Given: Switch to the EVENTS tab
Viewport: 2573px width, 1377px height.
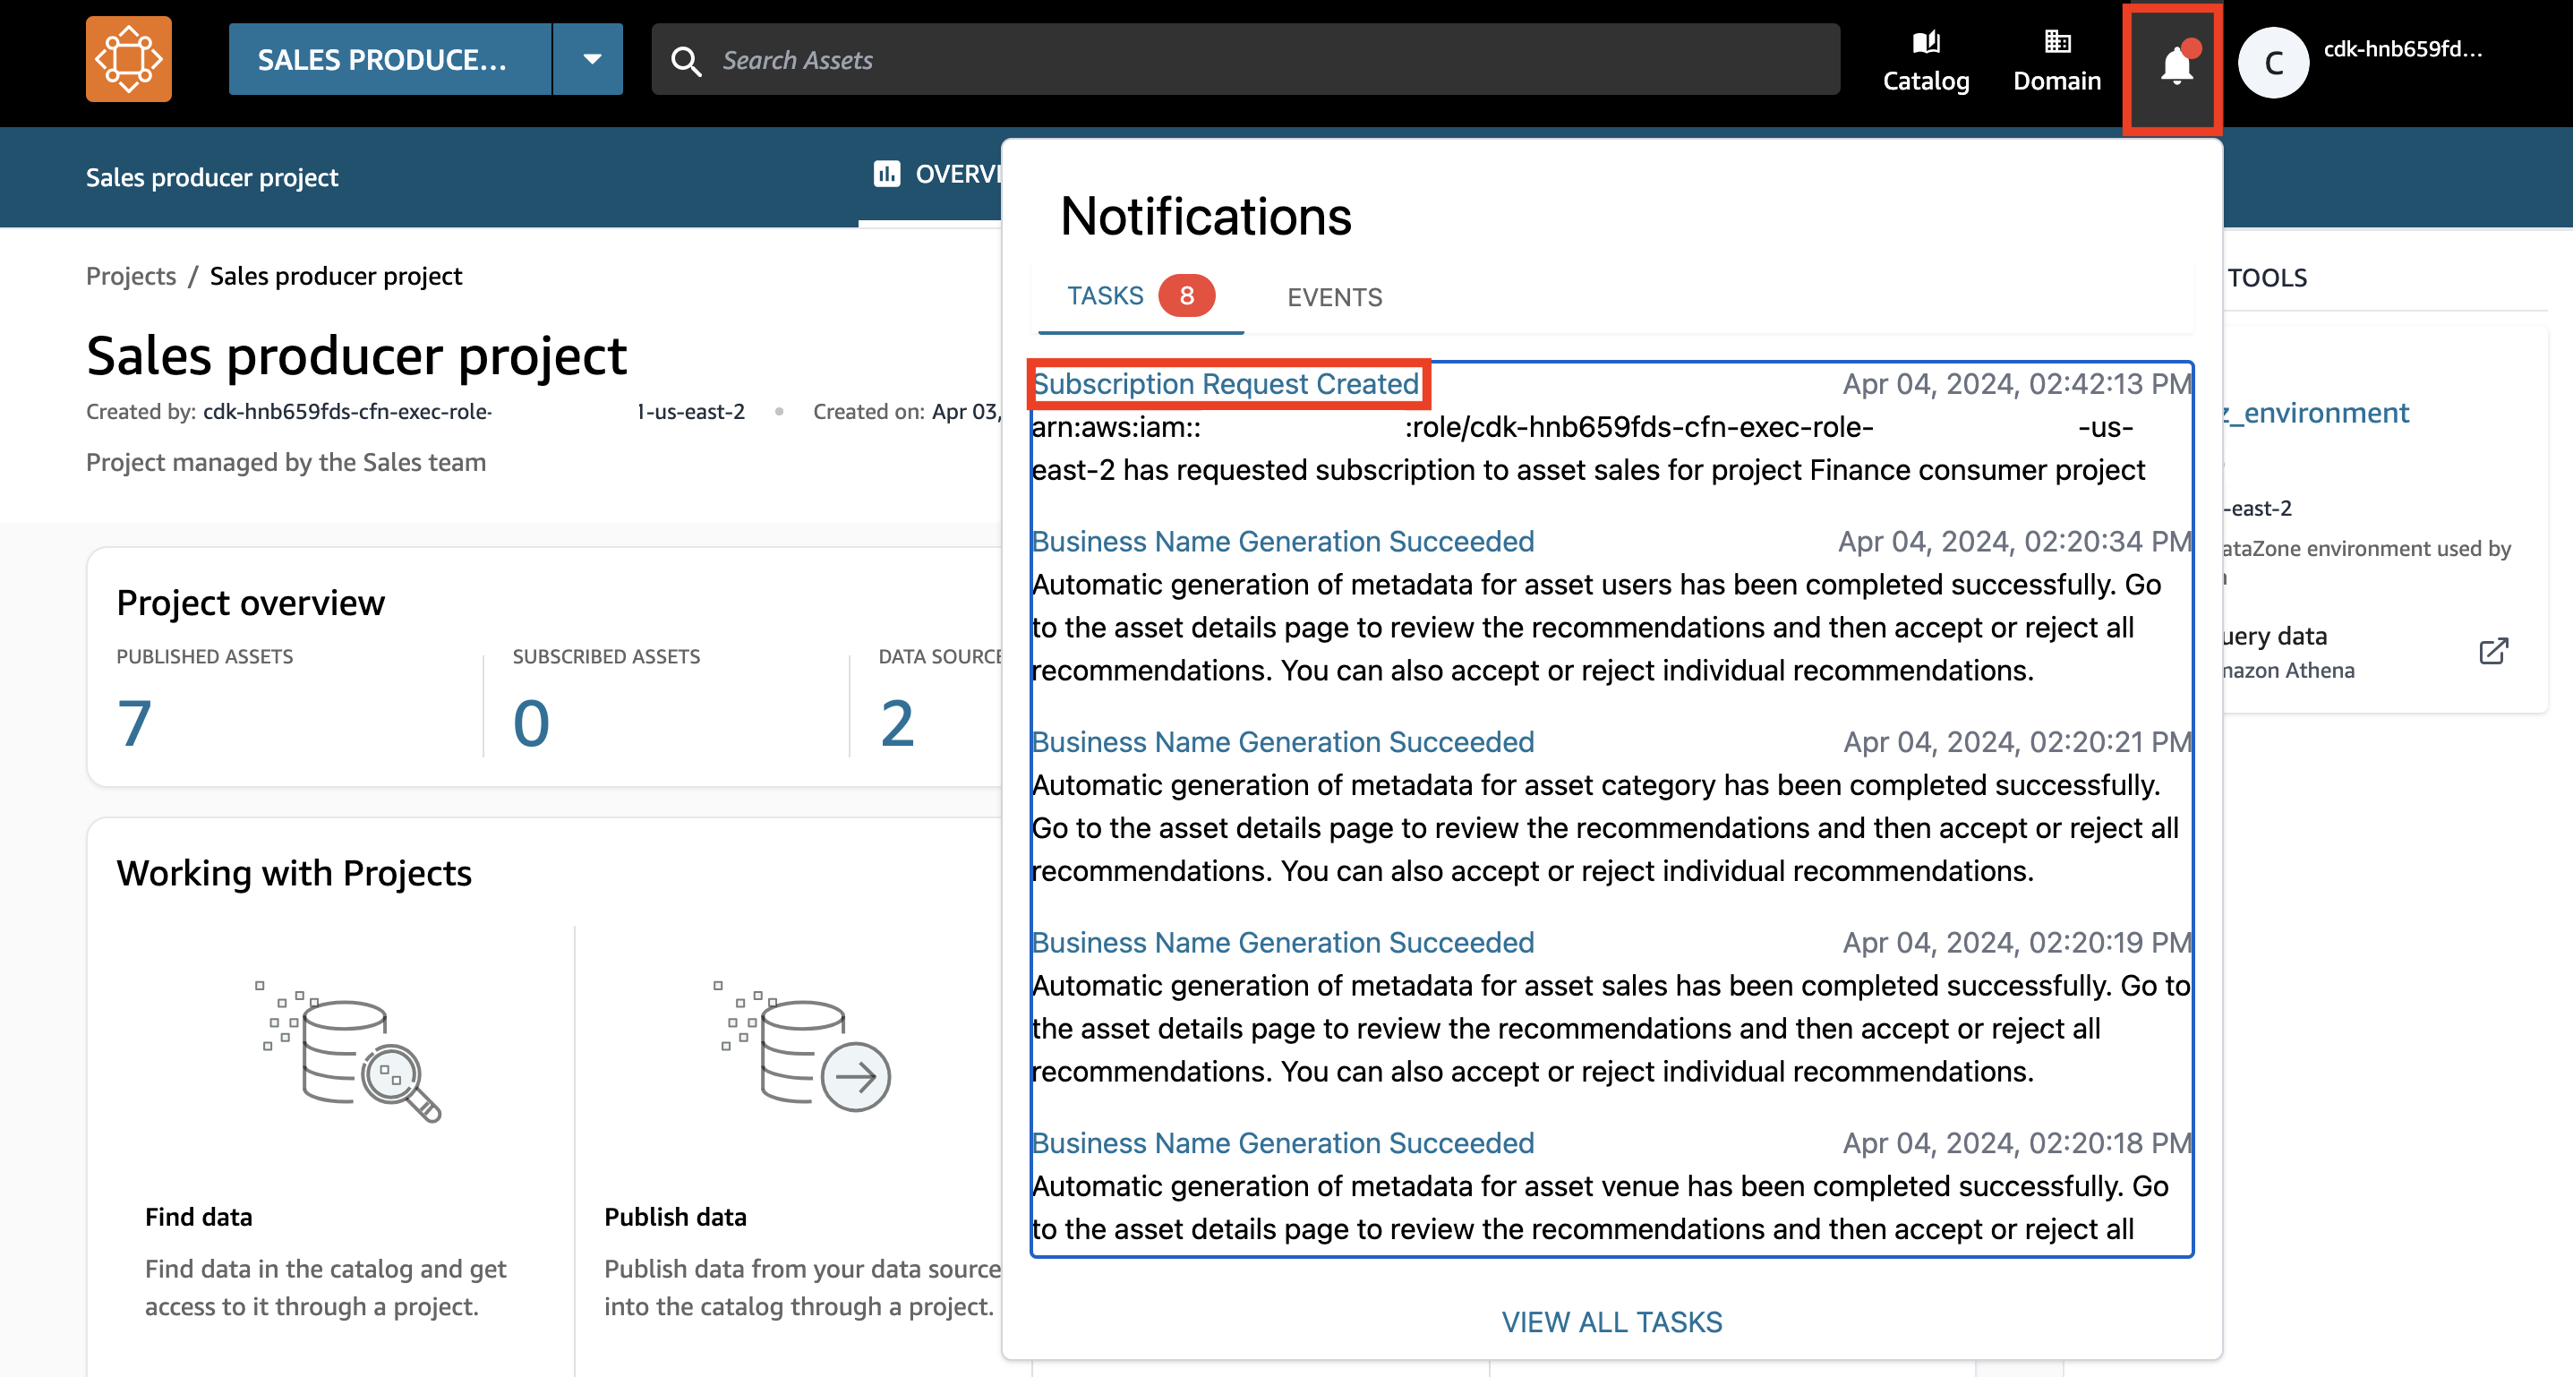Looking at the screenshot, I should pos(1335,297).
